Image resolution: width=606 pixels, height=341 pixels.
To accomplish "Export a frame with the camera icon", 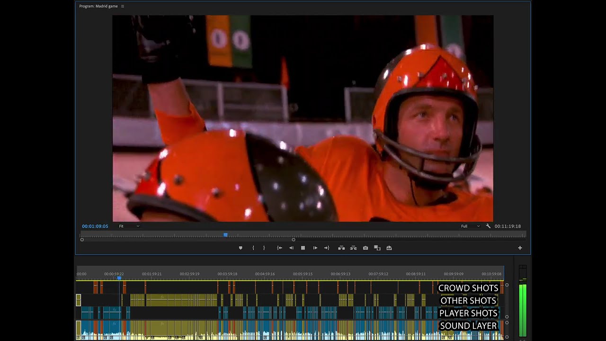I will [365, 248].
